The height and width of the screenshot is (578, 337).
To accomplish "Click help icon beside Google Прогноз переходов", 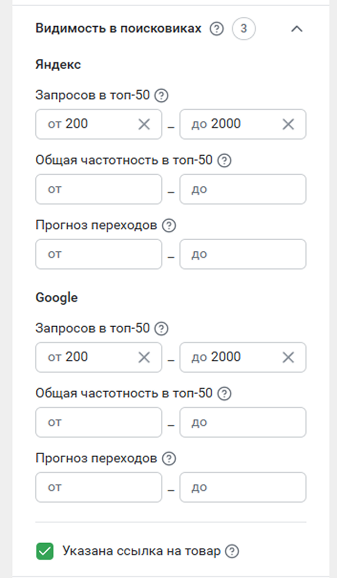I will click(169, 459).
